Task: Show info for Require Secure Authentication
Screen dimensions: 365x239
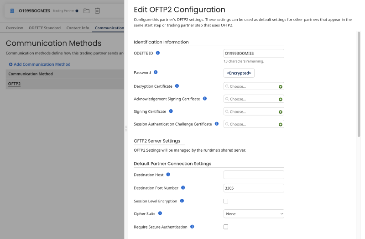Action: [x=192, y=227]
